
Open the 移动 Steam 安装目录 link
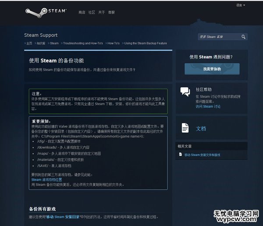(x=63, y=217)
